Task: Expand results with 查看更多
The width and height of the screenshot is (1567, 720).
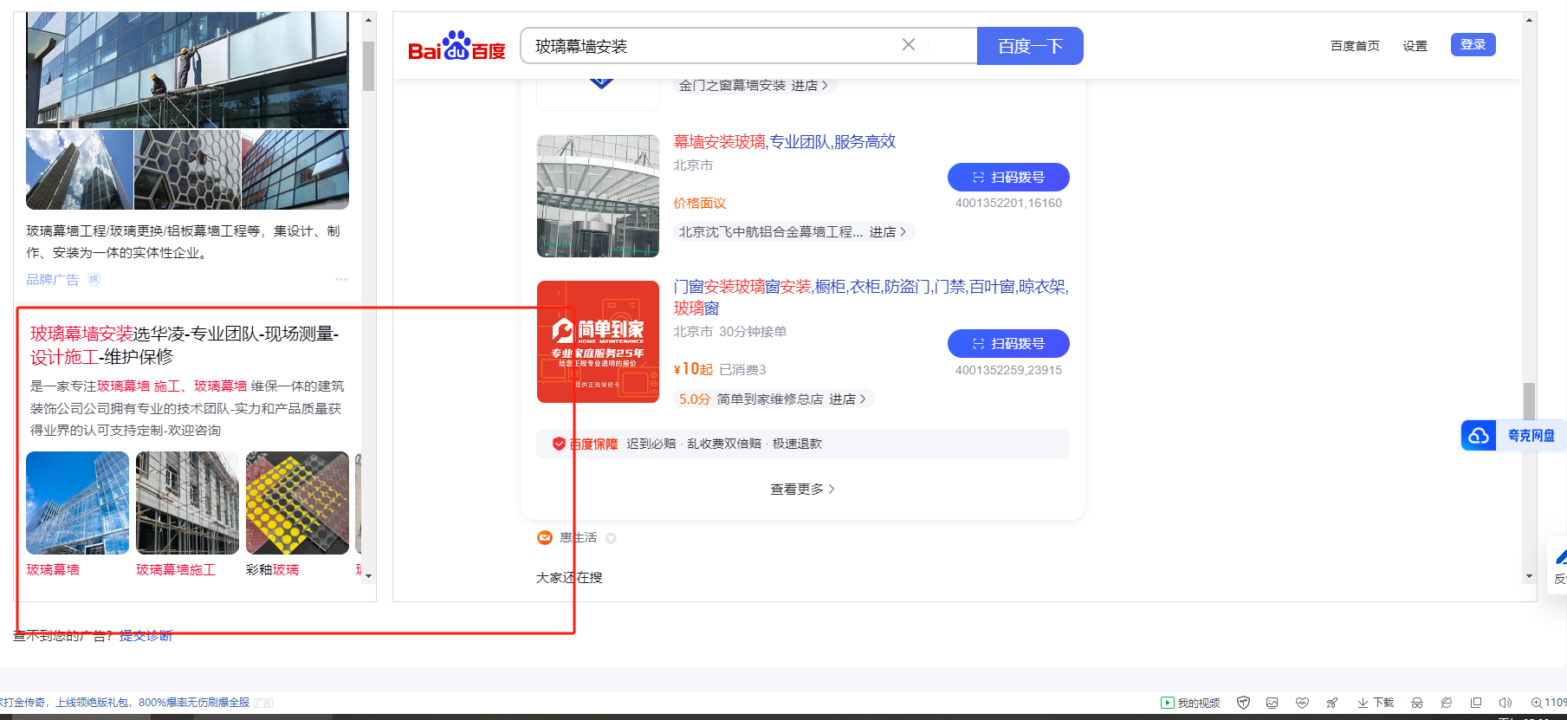Action: coord(802,490)
